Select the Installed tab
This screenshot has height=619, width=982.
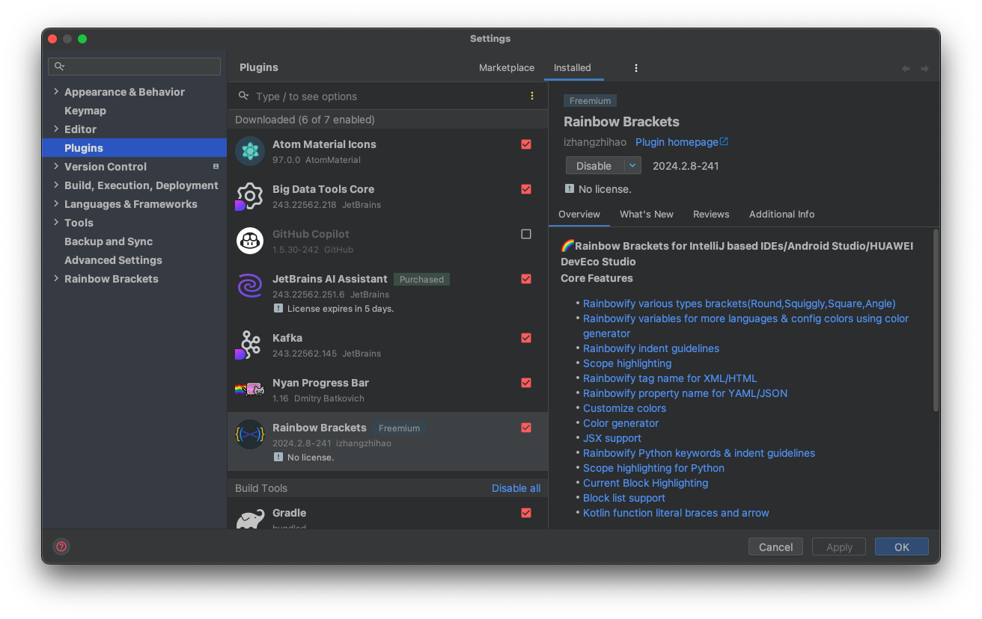point(573,67)
